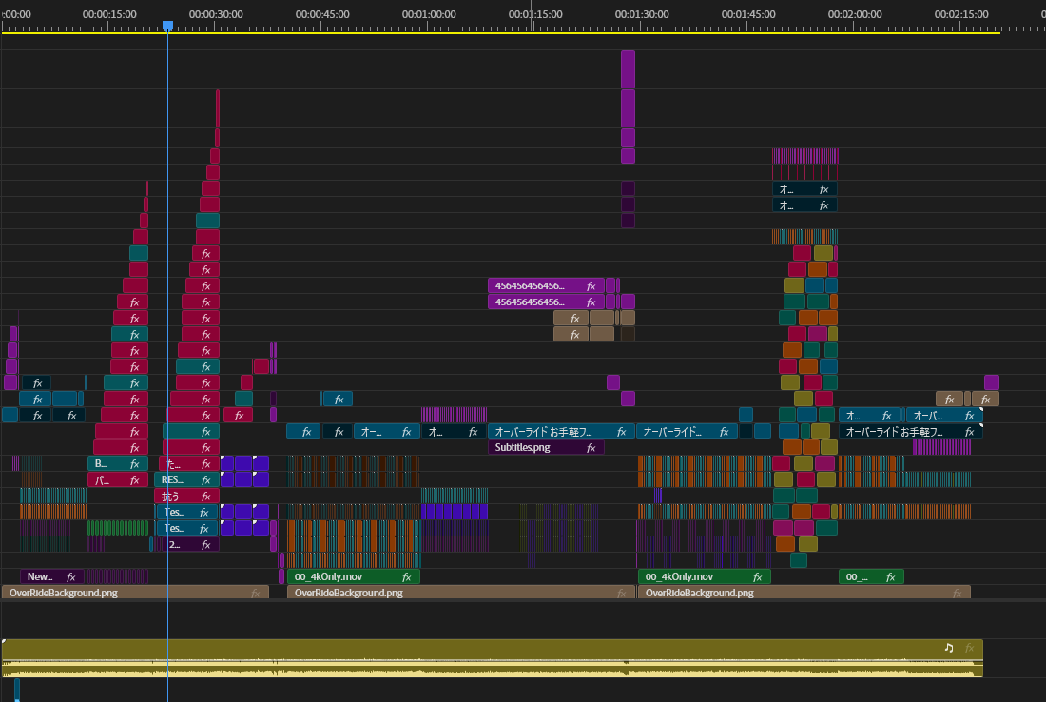Click the blue playhead marker on the time ruler

coord(168,26)
